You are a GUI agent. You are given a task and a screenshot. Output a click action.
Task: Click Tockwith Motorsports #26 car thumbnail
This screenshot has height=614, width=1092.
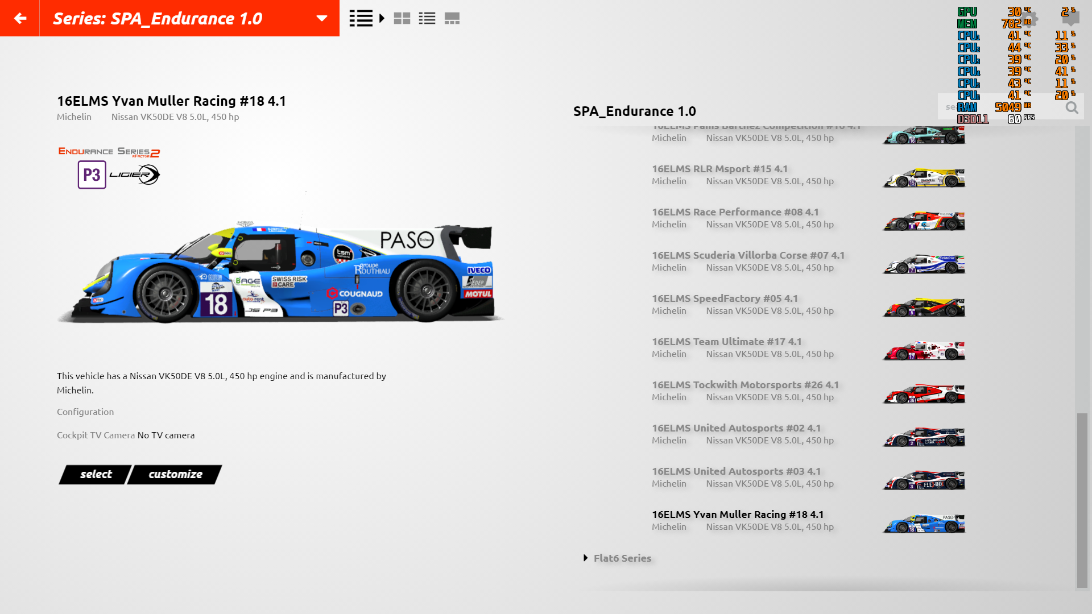924,394
